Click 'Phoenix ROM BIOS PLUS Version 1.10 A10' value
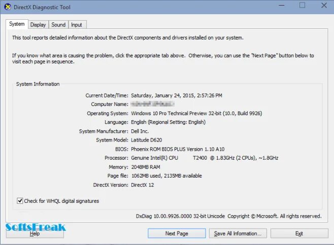Screen dimensions: 334x245 coord(178,149)
